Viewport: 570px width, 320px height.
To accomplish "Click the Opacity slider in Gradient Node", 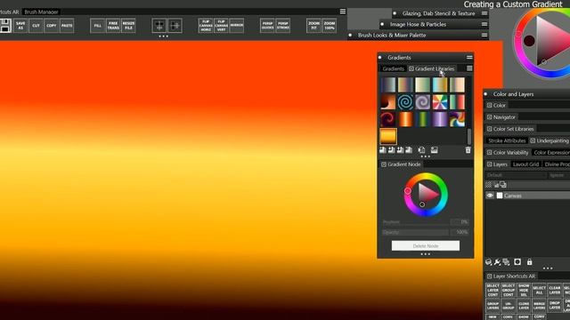I will 415,232.
